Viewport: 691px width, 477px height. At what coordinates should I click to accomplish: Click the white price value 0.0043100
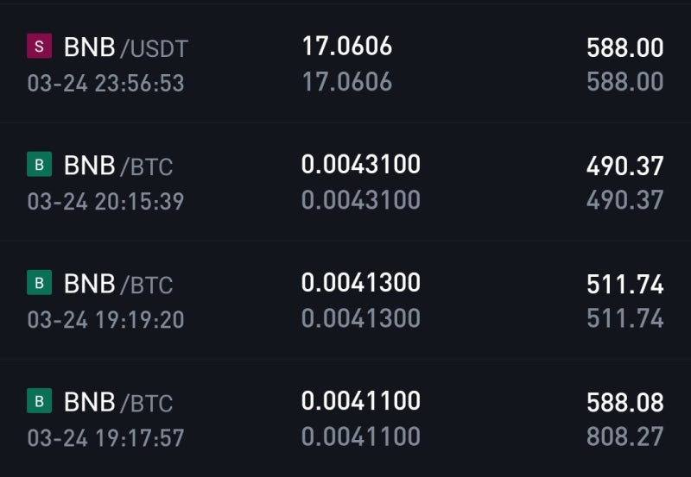361,165
